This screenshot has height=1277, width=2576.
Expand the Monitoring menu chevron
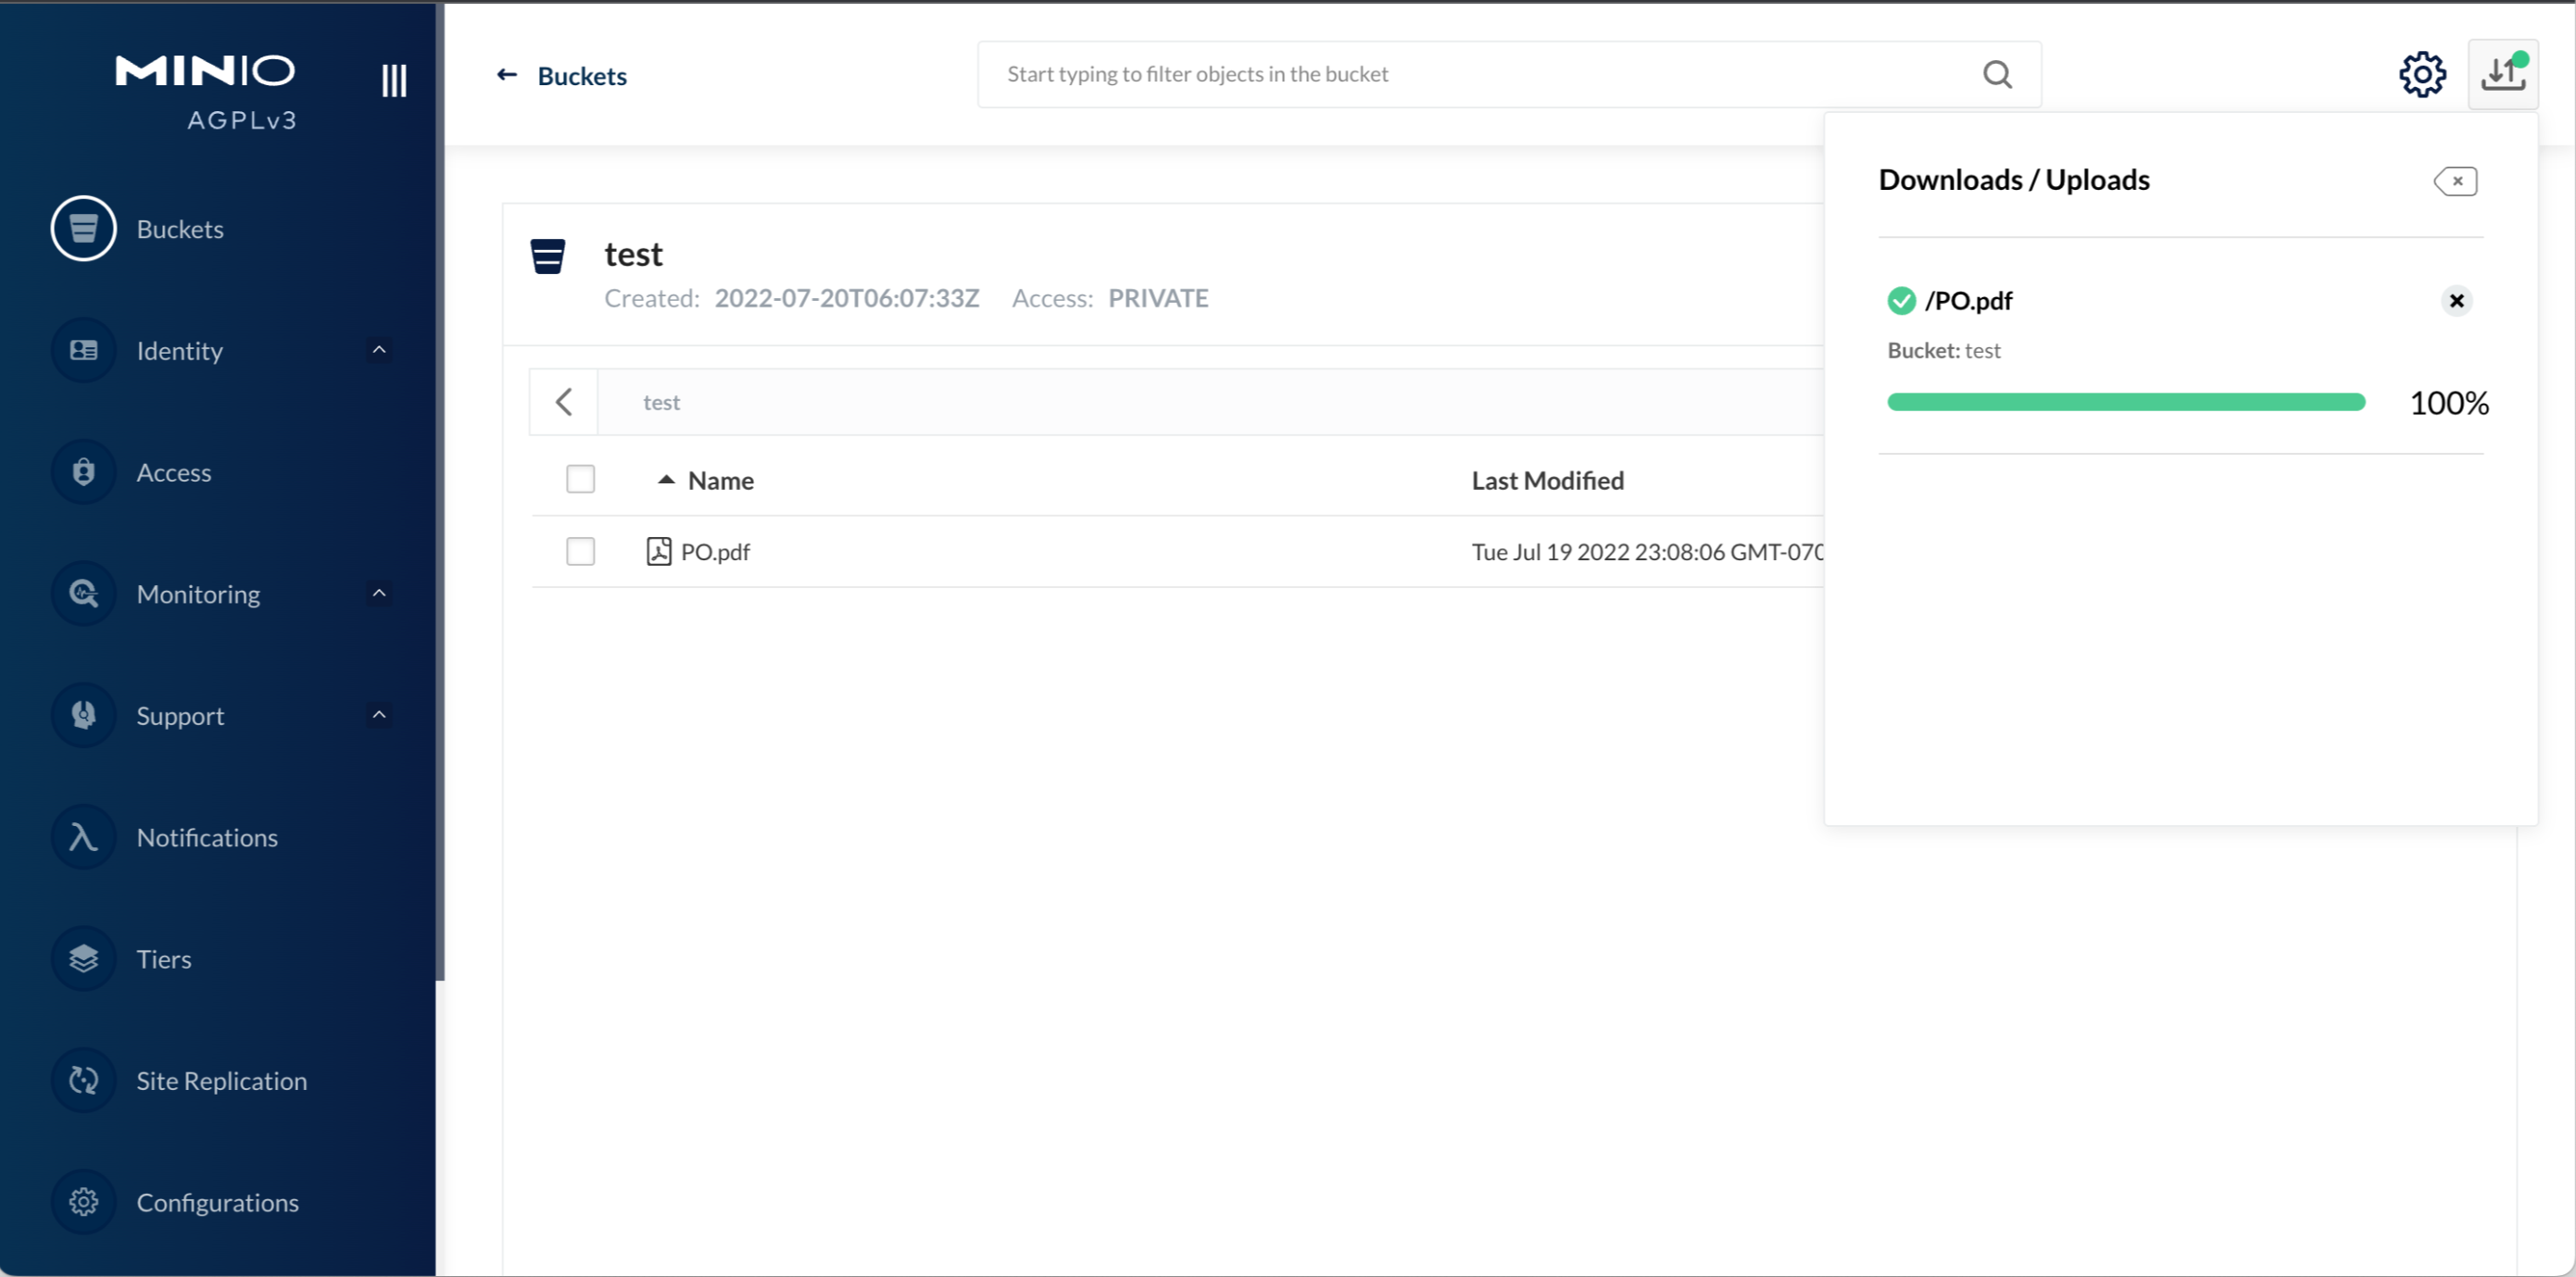(379, 593)
